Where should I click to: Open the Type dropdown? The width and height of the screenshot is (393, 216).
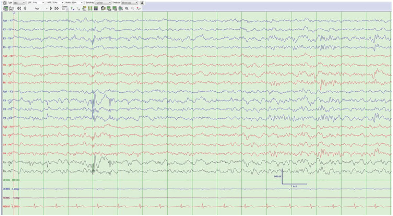tap(19, 3)
